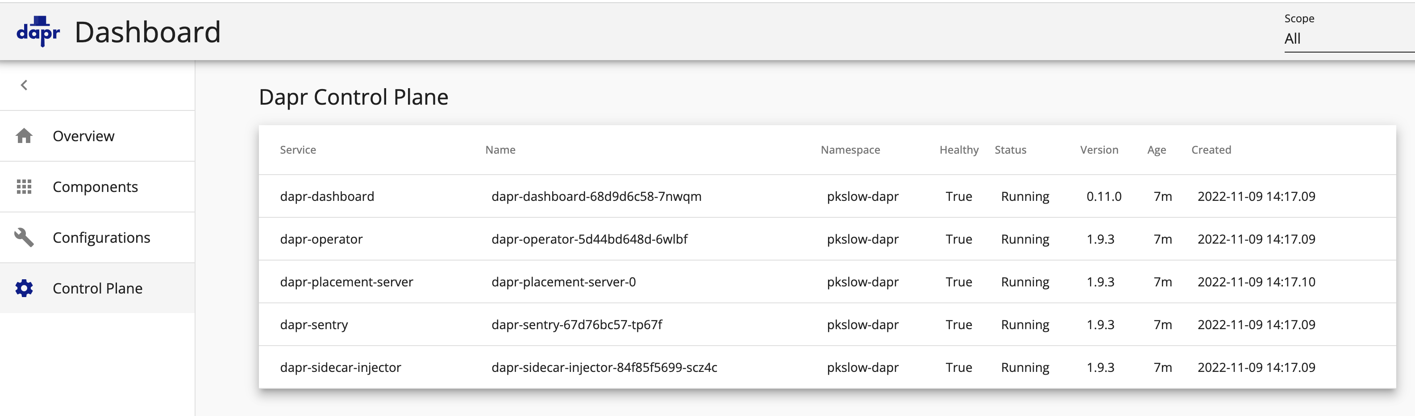Select the dapr-placement-server service cell

[346, 282]
